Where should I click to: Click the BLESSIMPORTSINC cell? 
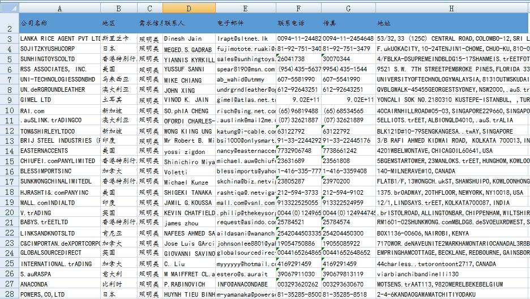point(59,170)
